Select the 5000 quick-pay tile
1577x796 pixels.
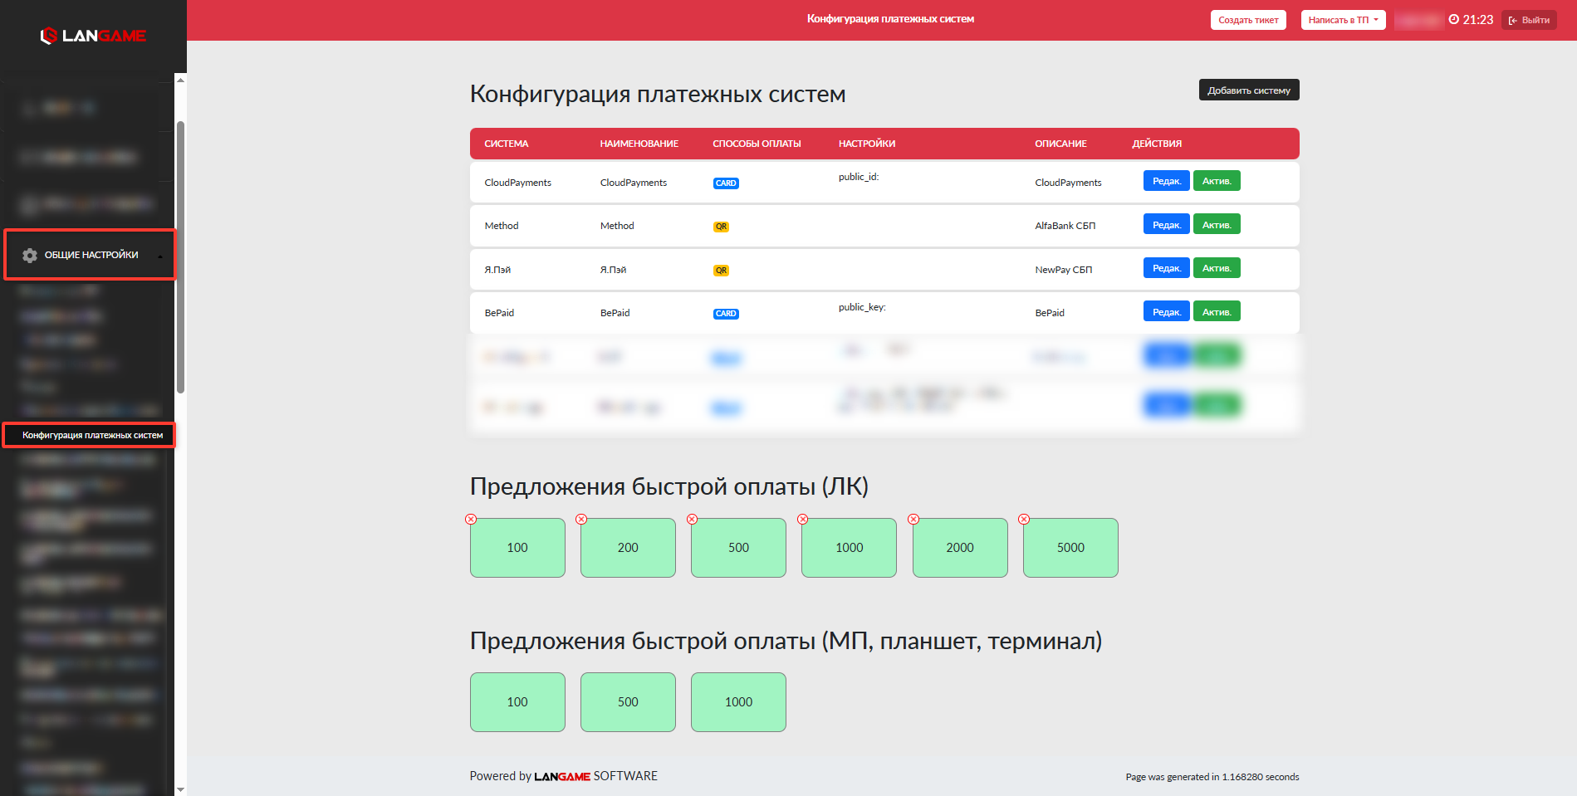[x=1070, y=548]
